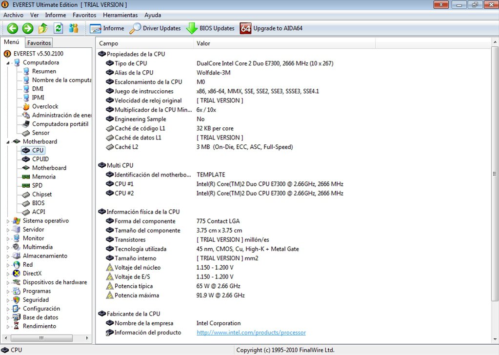Click left arrow of tree horizontal scrollbar
This screenshot has width=499, height=355.
[x=5, y=338]
